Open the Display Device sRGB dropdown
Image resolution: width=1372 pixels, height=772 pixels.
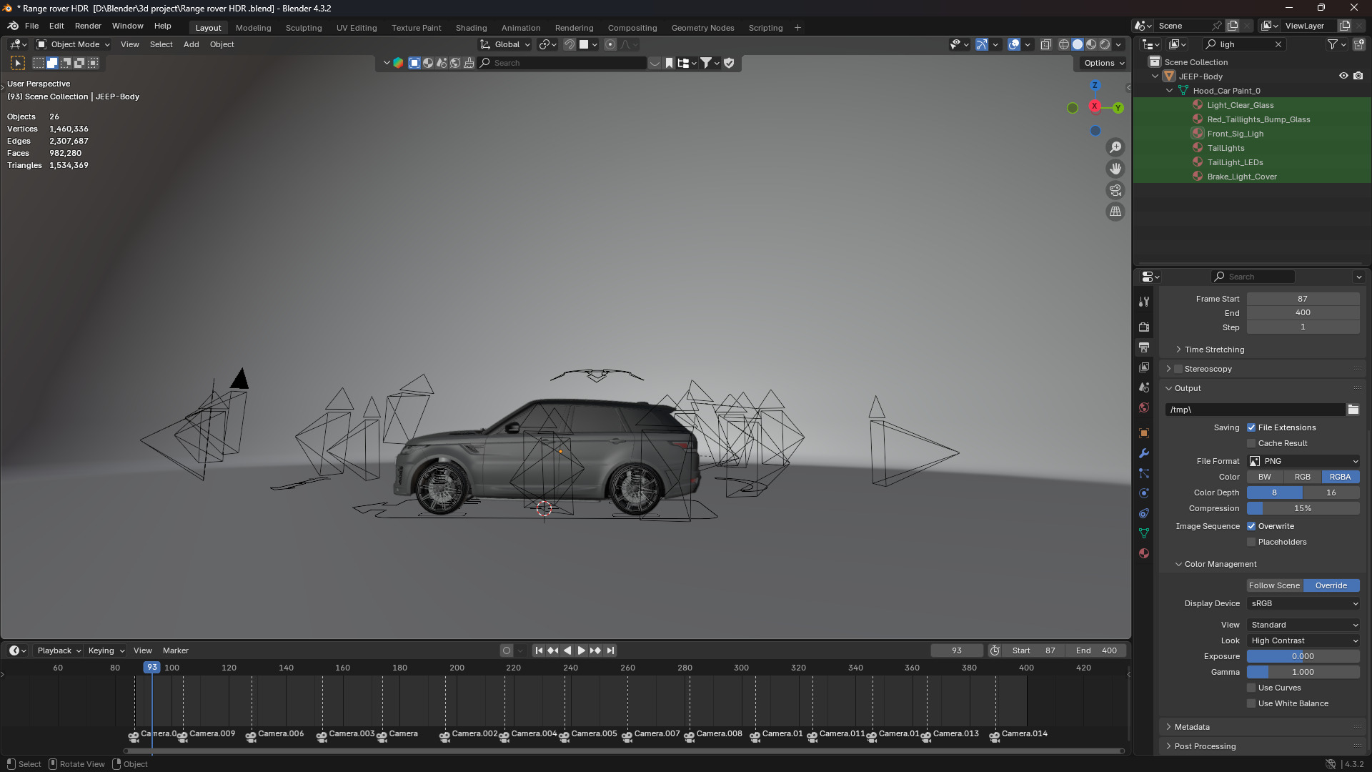[x=1303, y=603]
